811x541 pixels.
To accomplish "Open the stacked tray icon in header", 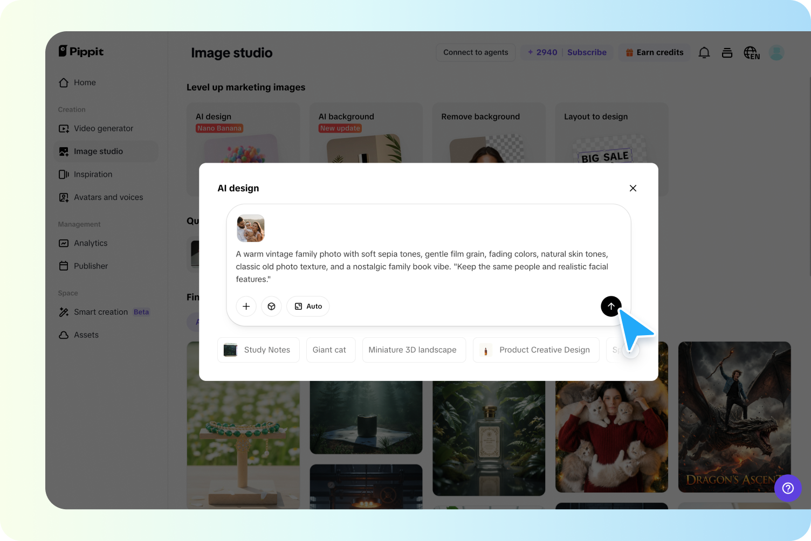I will (x=727, y=52).
